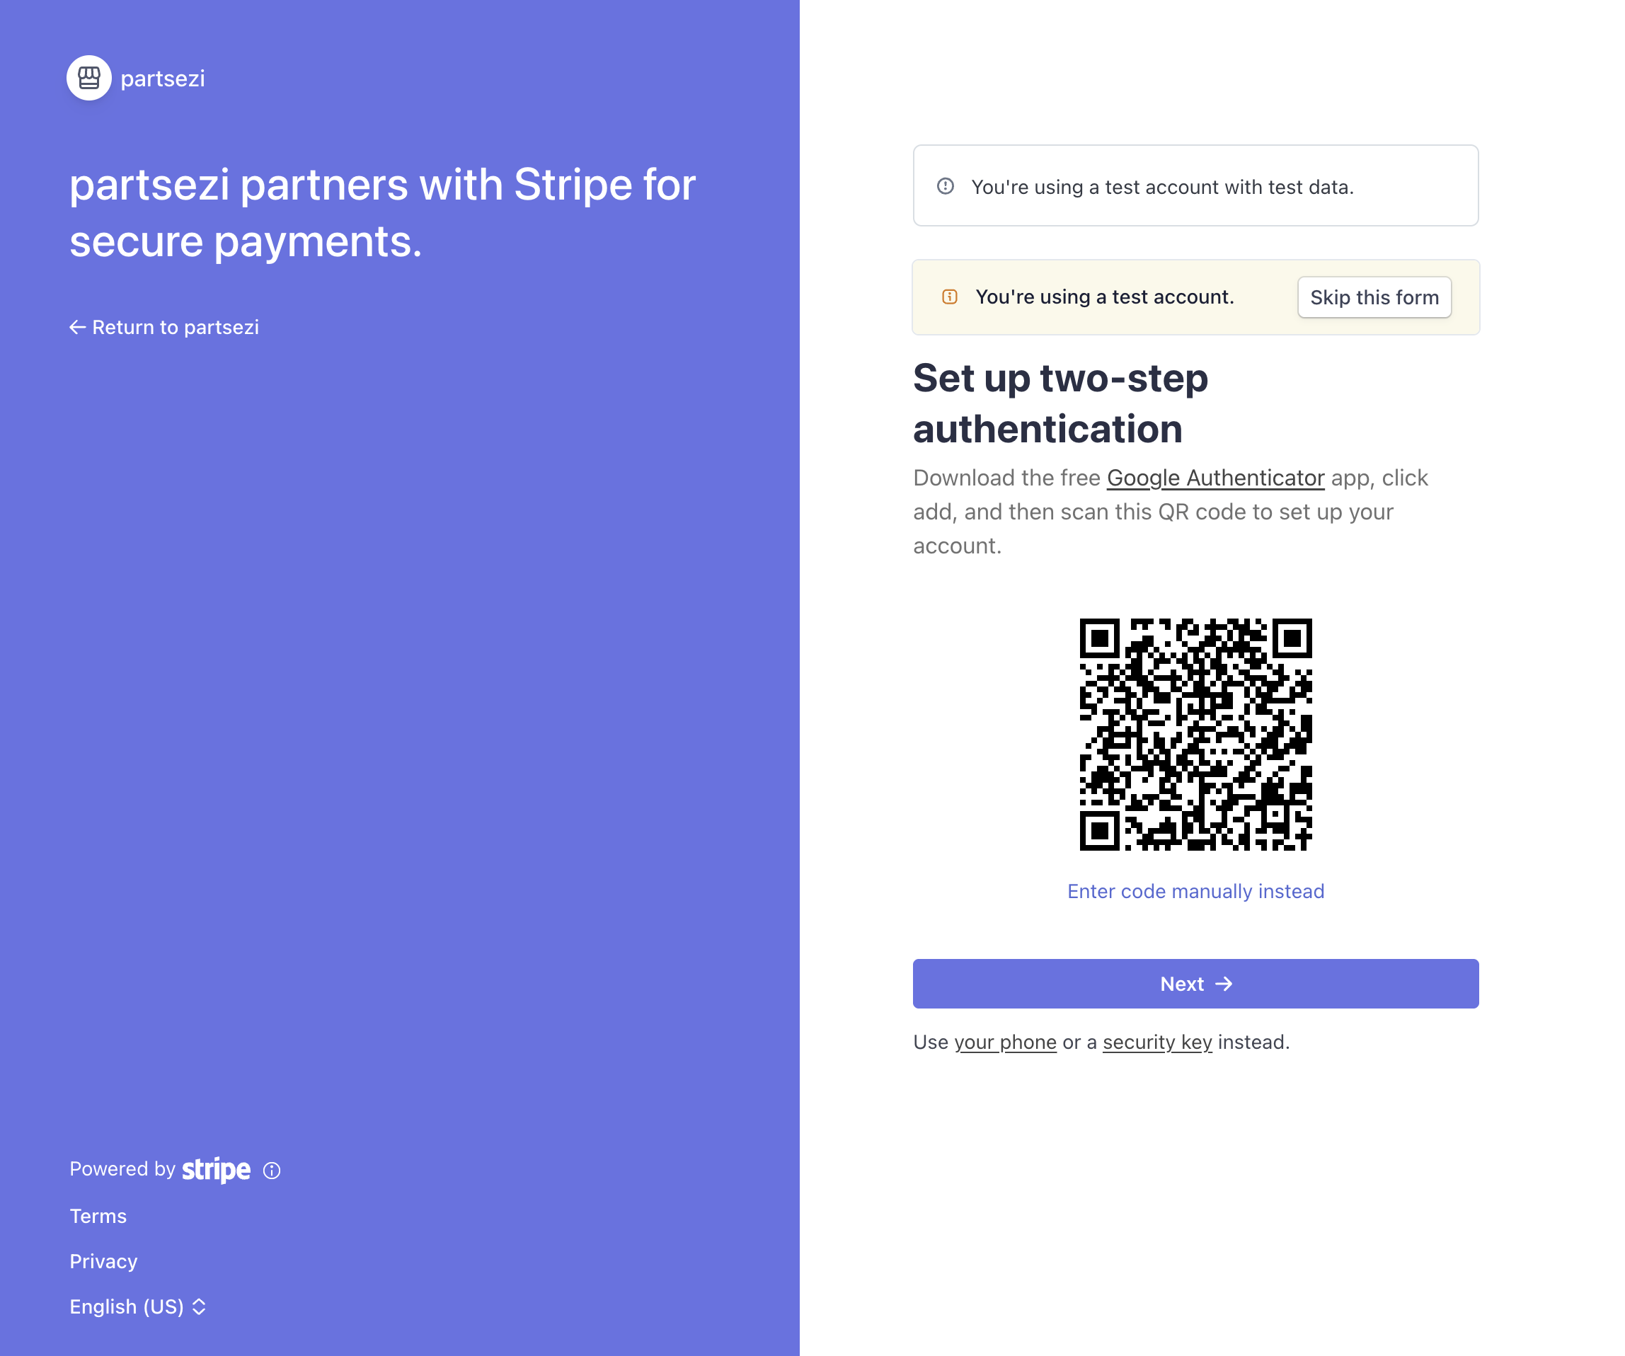Screen dimensions: 1625x1356
Task: Click the arrow on the Next button
Action: pos(1224,984)
